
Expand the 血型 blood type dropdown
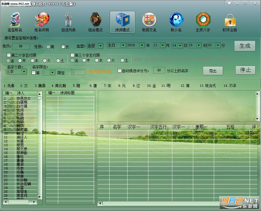(x=101, y=46)
